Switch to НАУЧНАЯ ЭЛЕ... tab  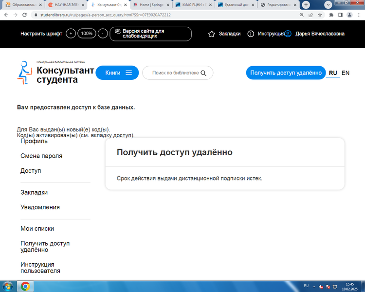[x=66, y=5]
